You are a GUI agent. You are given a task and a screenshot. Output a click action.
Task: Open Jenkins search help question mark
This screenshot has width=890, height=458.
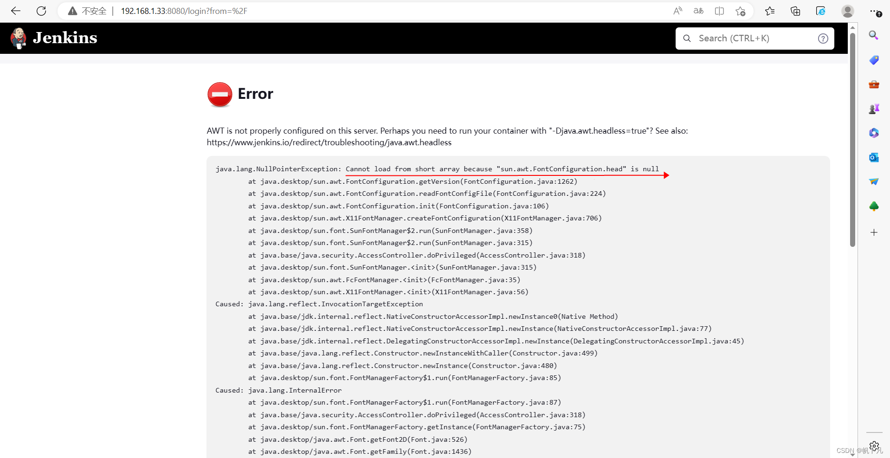tap(823, 39)
